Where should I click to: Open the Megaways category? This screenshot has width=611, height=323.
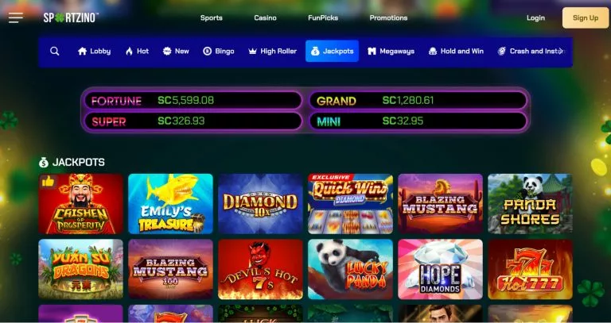pyautogui.click(x=391, y=52)
